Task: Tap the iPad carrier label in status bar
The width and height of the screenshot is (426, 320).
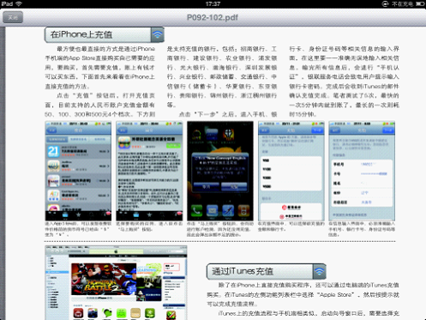Action: click(7, 3)
